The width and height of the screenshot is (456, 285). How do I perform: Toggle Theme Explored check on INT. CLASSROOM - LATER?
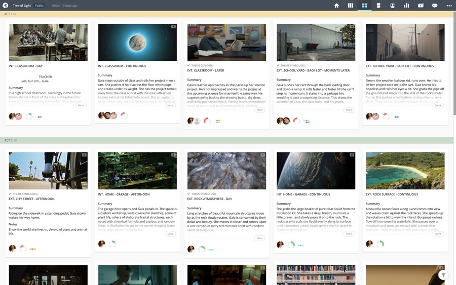[189, 66]
